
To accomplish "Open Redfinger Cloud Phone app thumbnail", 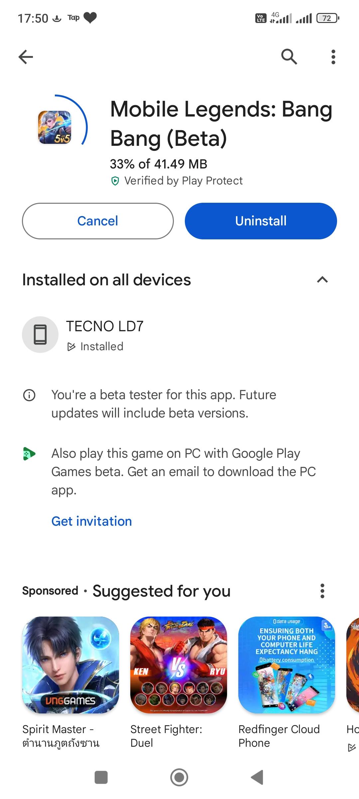I will [287, 665].
